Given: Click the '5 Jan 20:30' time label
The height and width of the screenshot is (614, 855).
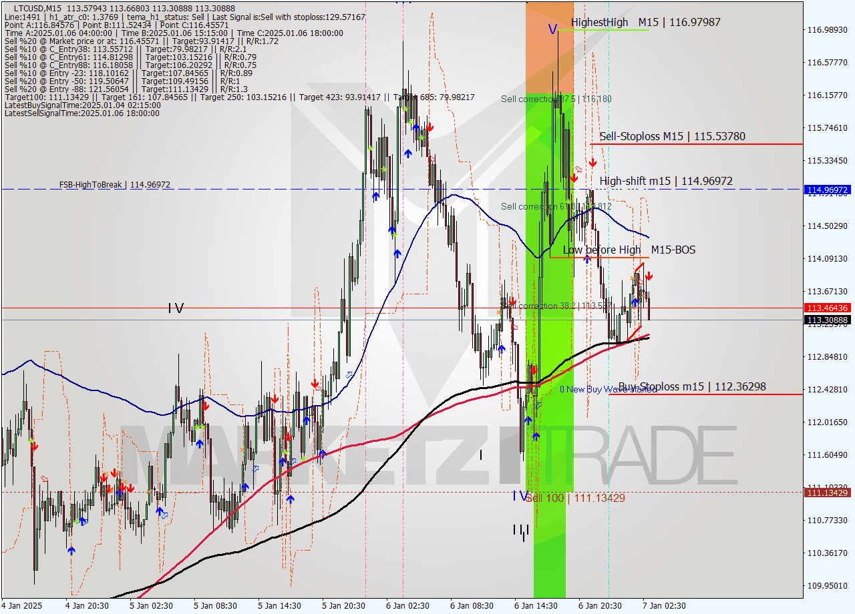Looking at the screenshot, I should pos(344,605).
